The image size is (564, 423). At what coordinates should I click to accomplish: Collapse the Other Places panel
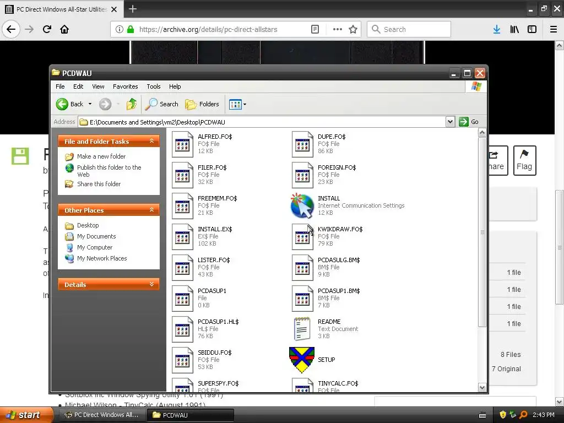coord(152,210)
